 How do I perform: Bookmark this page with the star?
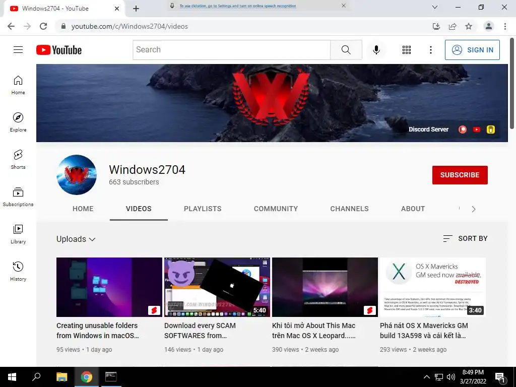coord(469,26)
